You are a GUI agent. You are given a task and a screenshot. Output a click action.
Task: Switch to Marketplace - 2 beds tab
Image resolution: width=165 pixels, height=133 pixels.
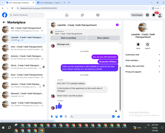pyautogui.click(x=50, y=3)
